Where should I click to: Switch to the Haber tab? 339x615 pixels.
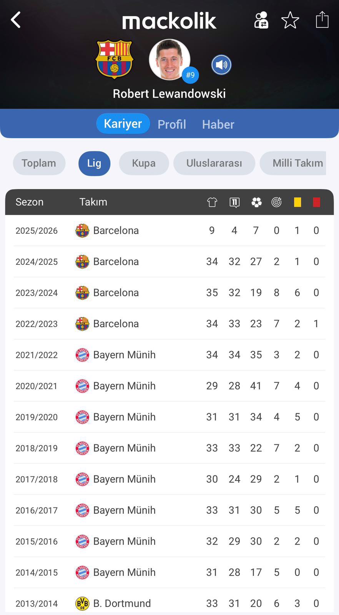tap(218, 124)
